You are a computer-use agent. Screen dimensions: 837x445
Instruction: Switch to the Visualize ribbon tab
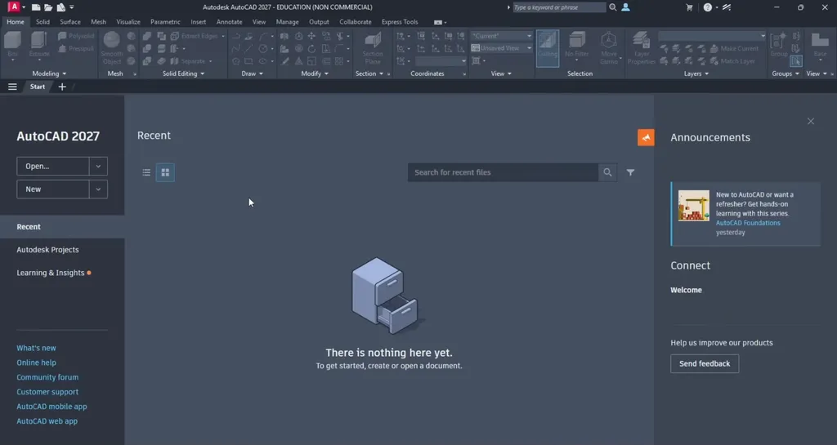[x=128, y=22]
